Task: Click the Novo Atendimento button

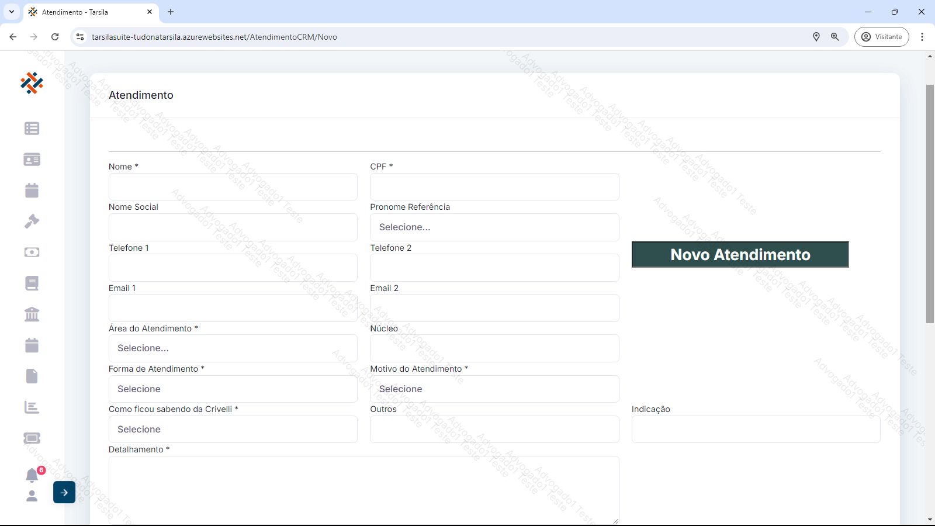Action: pos(740,255)
